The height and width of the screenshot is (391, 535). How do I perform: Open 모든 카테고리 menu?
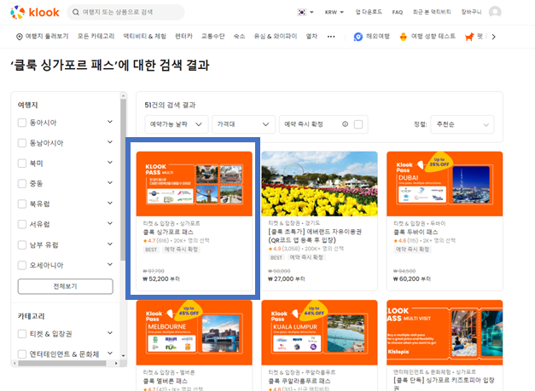96,36
